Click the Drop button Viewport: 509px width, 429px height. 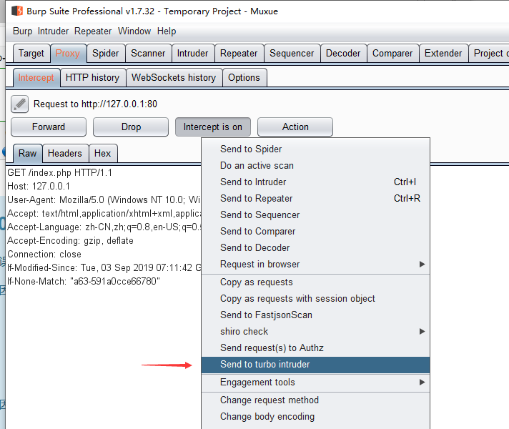click(x=131, y=127)
